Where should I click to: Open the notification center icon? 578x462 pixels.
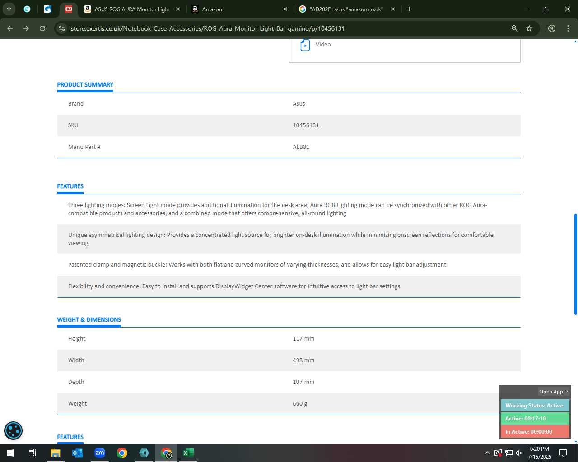point(563,453)
